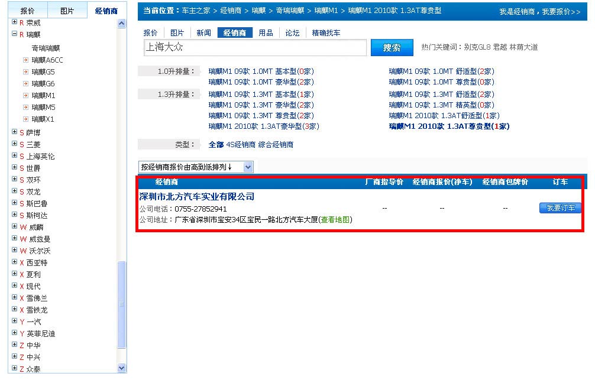Screen dimensions: 595x380
Task: Select 瑞麒A6CC in the brand tree
Action: click(x=47, y=60)
